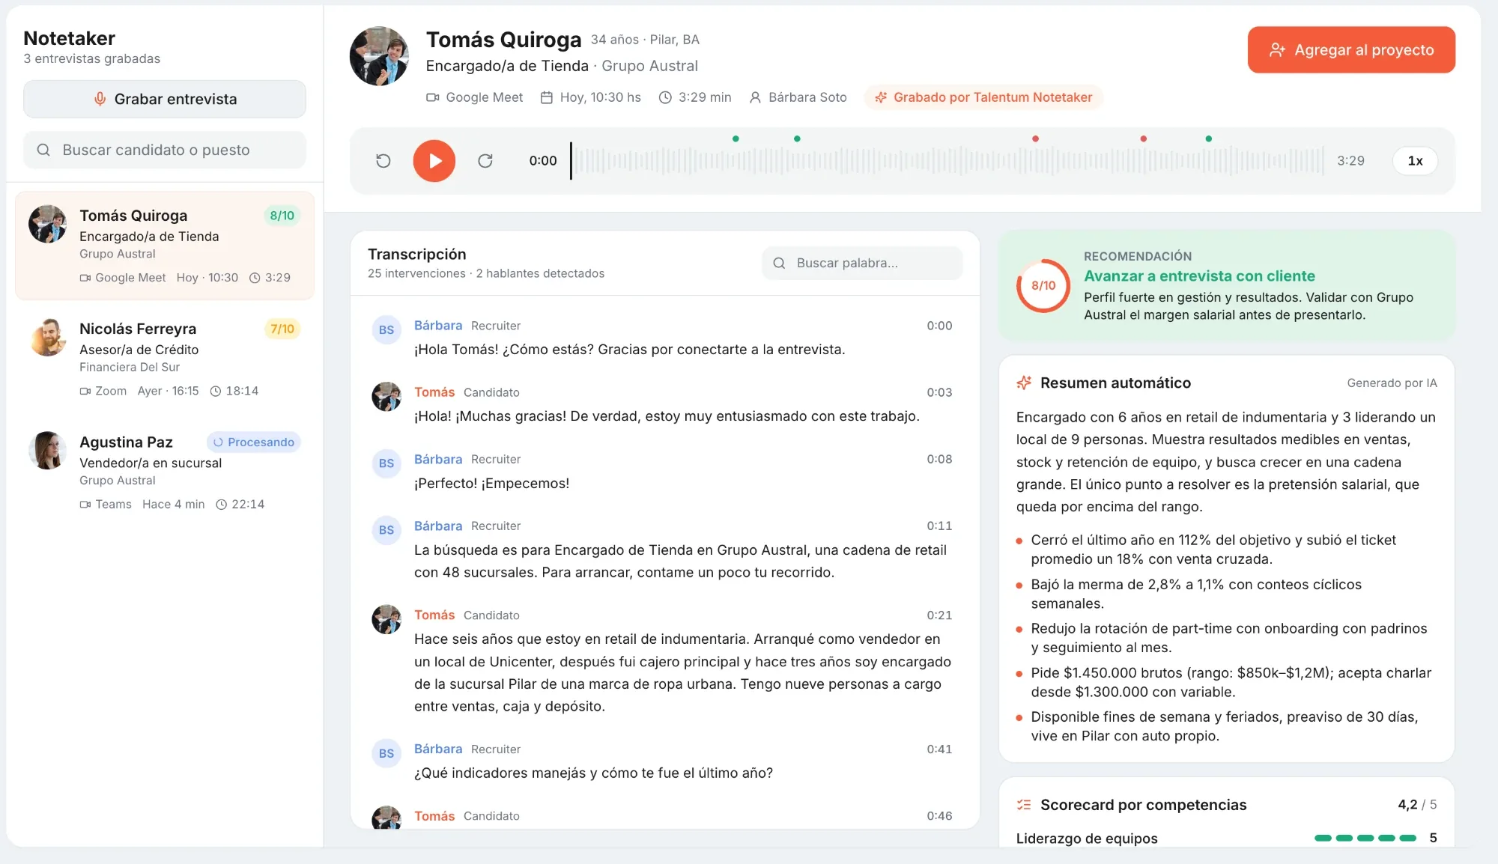Image resolution: width=1498 pixels, height=864 pixels.
Task: Jump to transcript timestamp 0:21
Action: coord(939,615)
